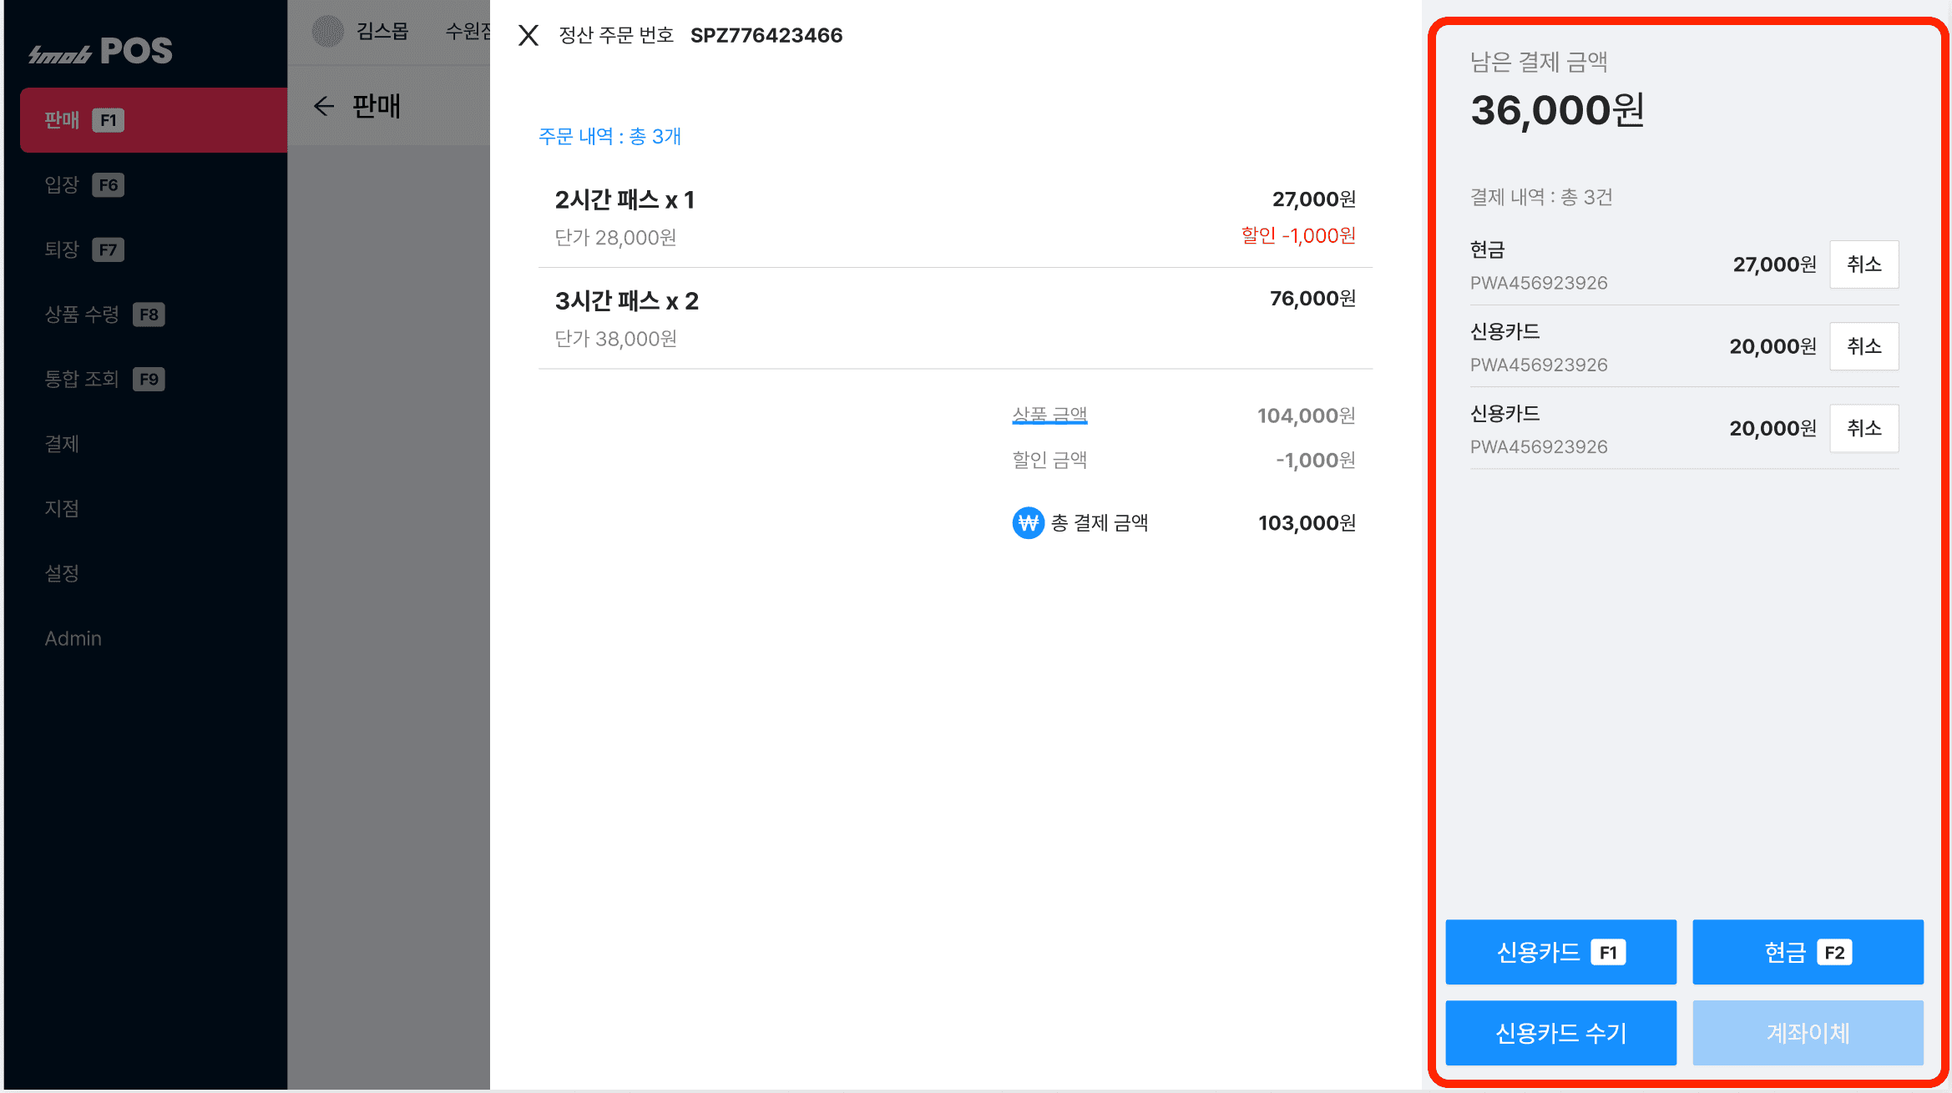Image resolution: width=1952 pixels, height=1093 pixels.
Task: Click the back arrow next to 판매
Action: (x=324, y=106)
